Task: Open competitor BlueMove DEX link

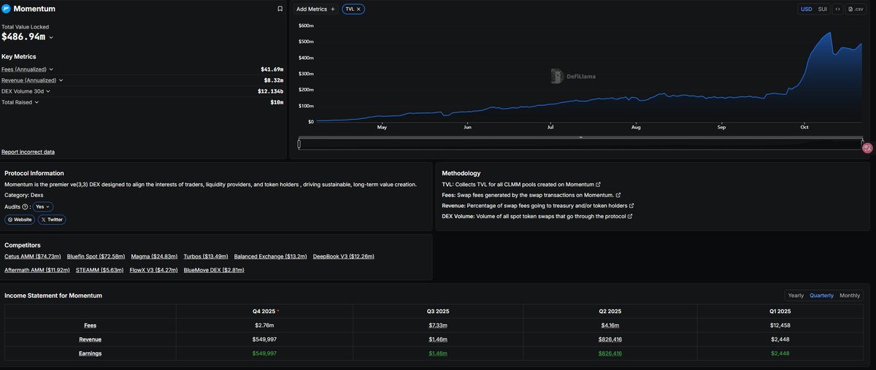Action: click(x=214, y=270)
